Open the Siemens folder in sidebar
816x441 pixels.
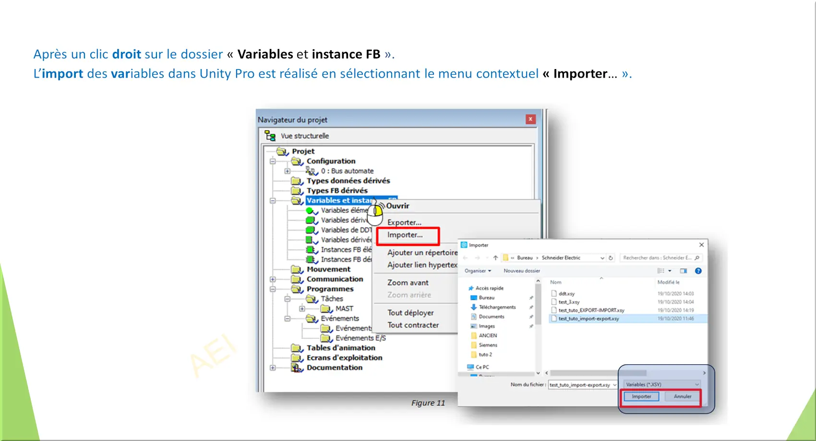(488, 345)
